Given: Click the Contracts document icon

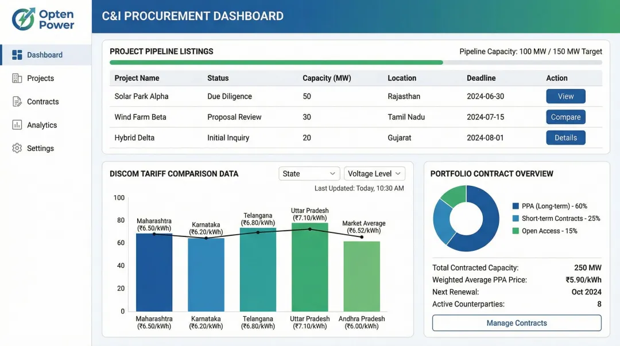Looking at the screenshot, I should pyautogui.click(x=18, y=102).
